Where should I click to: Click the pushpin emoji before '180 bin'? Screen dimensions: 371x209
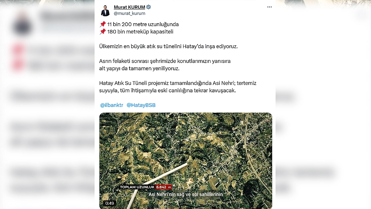[103, 31]
